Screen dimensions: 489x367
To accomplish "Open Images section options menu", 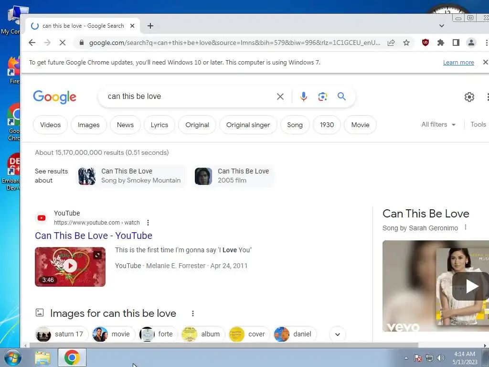I will [x=193, y=313].
